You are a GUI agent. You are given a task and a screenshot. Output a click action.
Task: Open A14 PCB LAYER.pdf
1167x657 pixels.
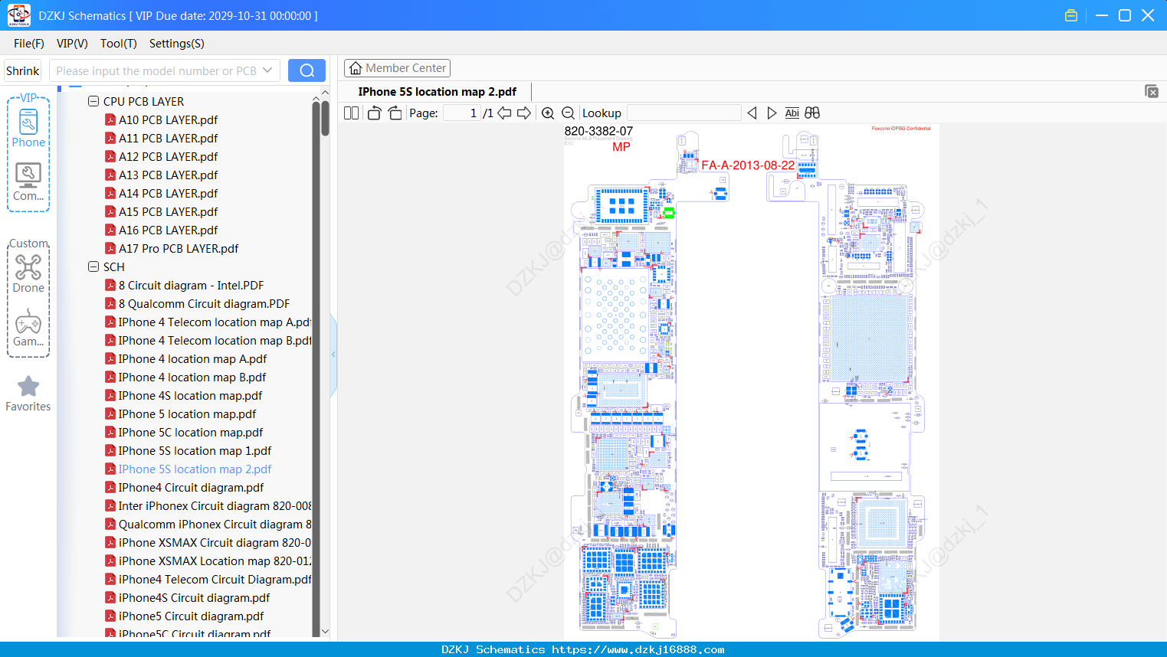coord(168,193)
